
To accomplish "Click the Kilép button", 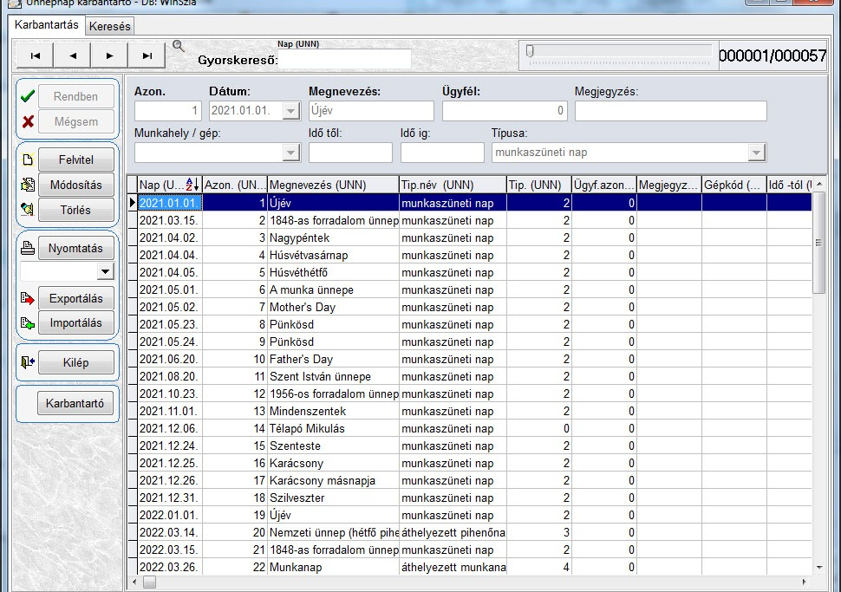I will tap(76, 362).
